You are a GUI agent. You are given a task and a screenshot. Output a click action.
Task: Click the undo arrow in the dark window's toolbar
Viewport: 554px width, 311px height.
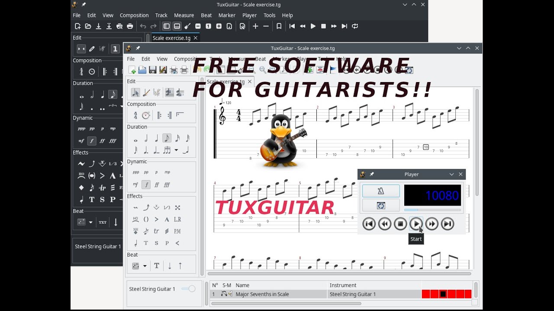[x=143, y=26]
